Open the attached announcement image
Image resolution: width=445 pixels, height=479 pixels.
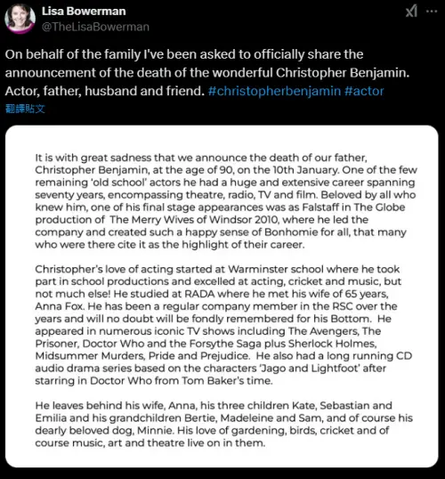(x=222, y=296)
